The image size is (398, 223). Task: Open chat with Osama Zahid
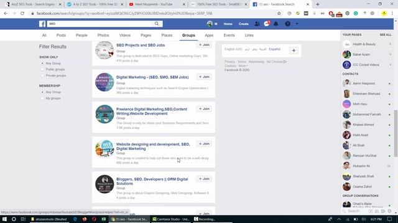366,186
